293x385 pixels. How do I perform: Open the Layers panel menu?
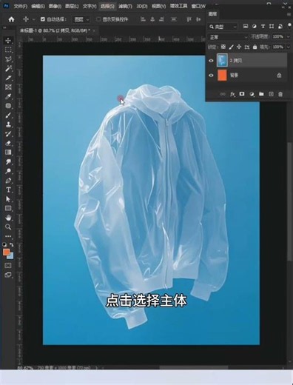tap(289, 14)
